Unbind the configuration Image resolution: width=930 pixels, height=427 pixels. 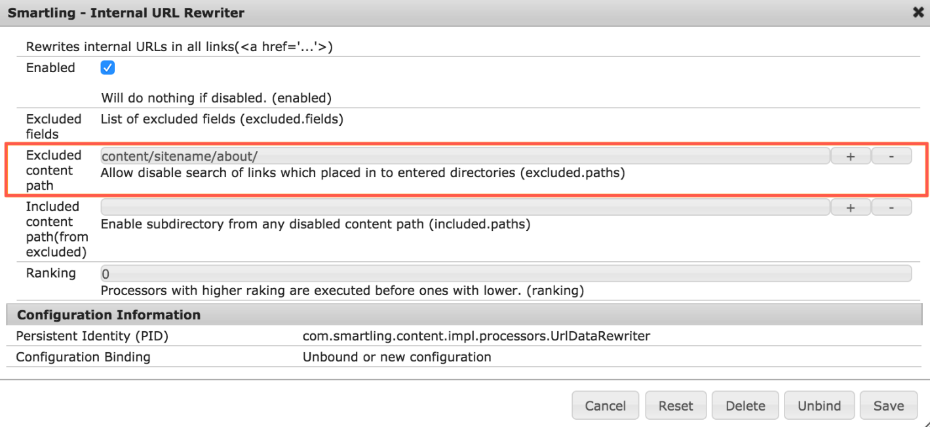819,405
